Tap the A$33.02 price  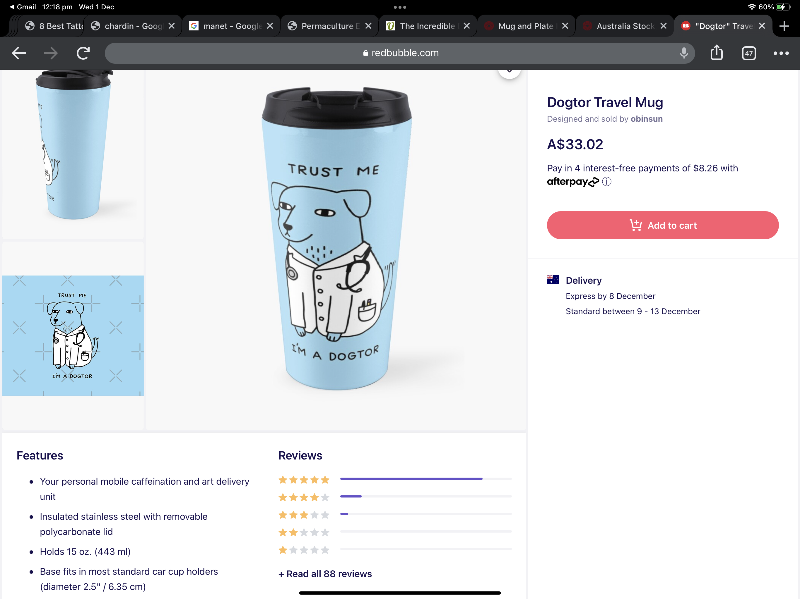coord(575,144)
